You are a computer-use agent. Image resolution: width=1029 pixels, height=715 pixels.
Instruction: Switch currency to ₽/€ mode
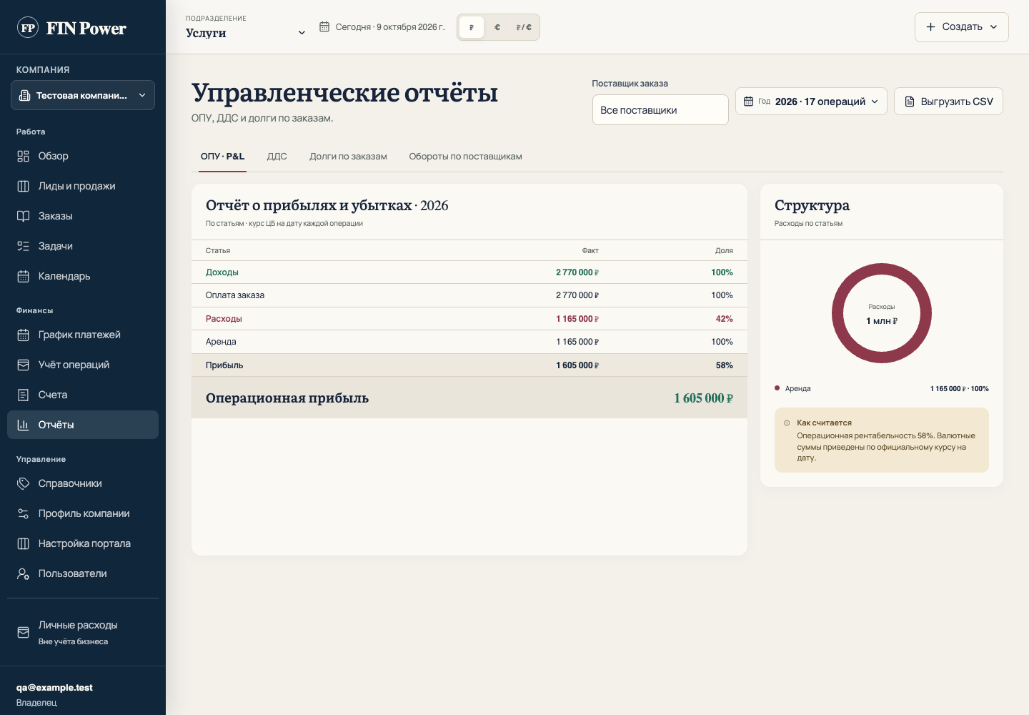(524, 27)
